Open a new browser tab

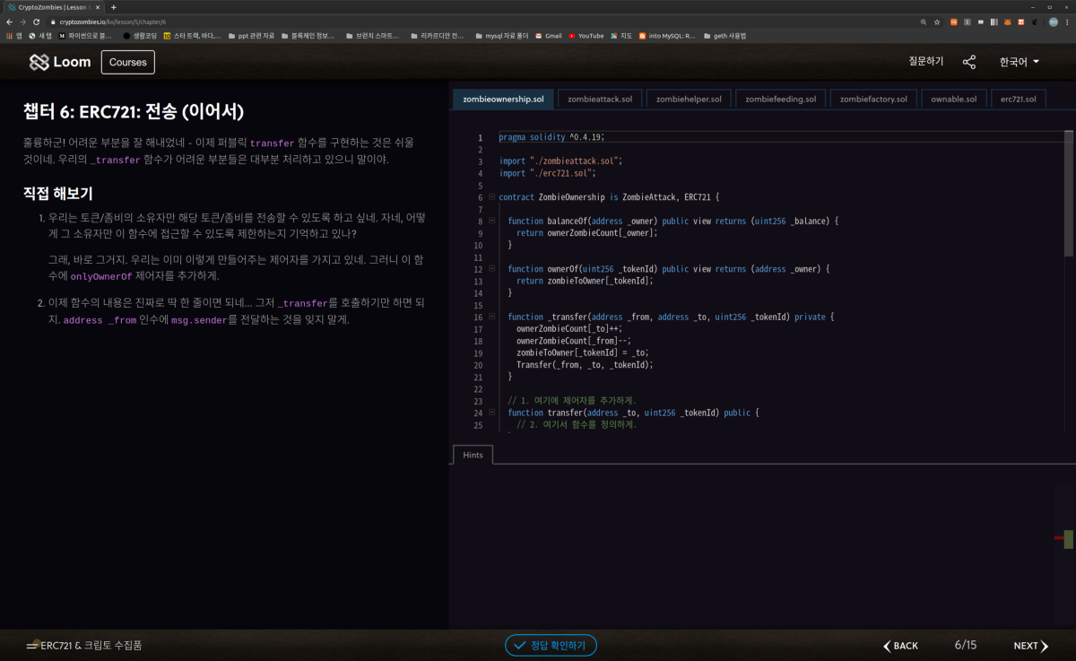113,6
